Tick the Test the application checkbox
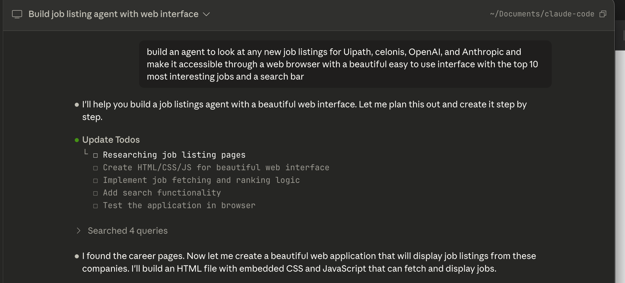The height and width of the screenshot is (283, 625). [x=95, y=206]
